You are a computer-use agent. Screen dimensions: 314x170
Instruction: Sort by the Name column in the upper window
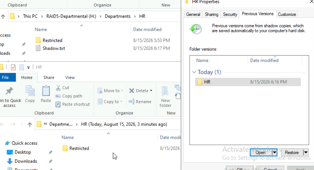coord(41,29)
